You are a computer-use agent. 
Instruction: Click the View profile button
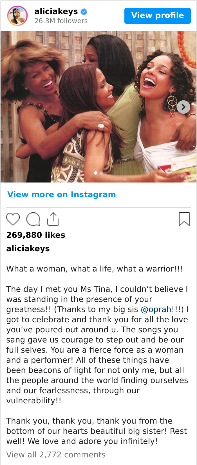click(x=158, y=15)
